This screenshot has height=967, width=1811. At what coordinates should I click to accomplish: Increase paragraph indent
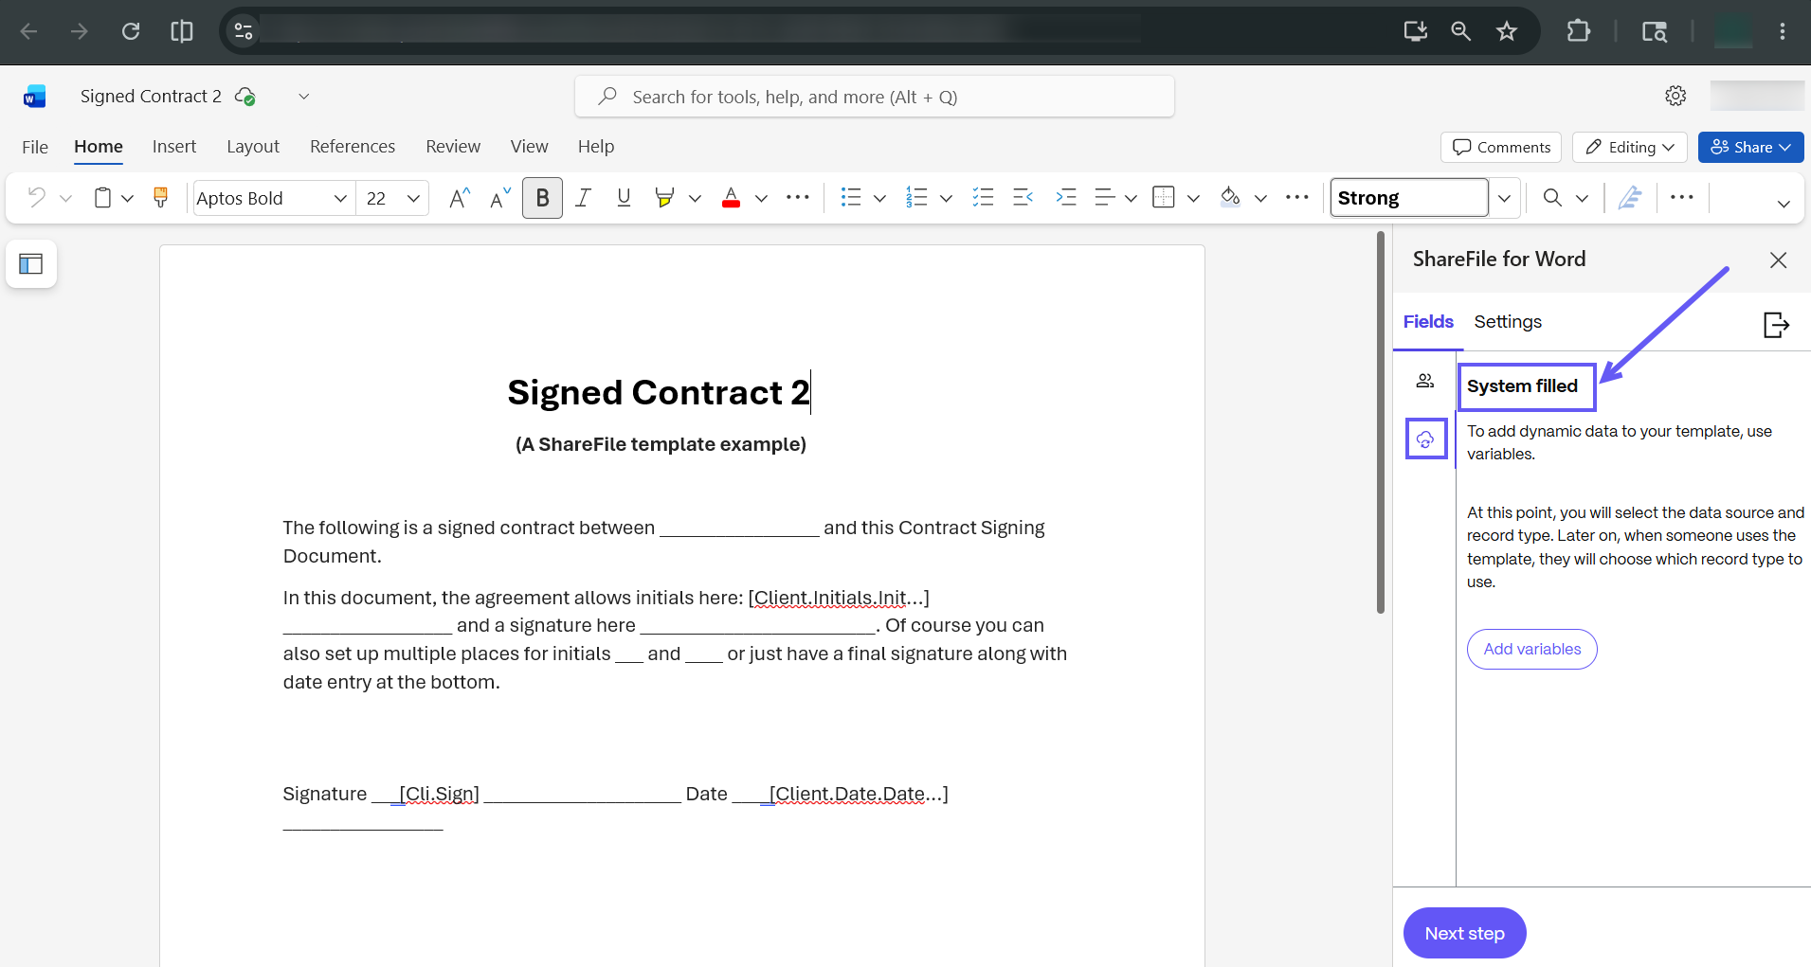coord(1065,197)
